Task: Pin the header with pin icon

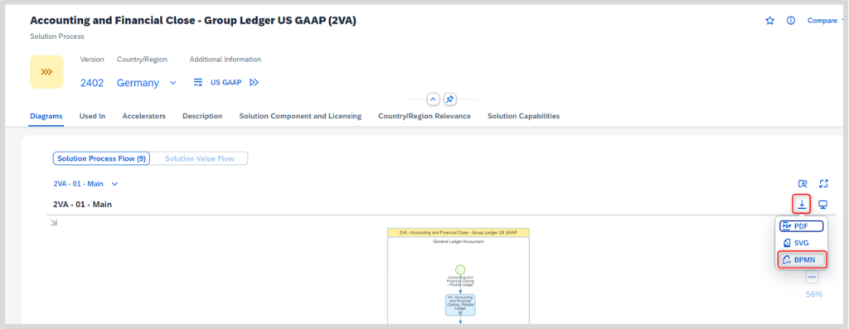Action: click(x=449, y=99)
